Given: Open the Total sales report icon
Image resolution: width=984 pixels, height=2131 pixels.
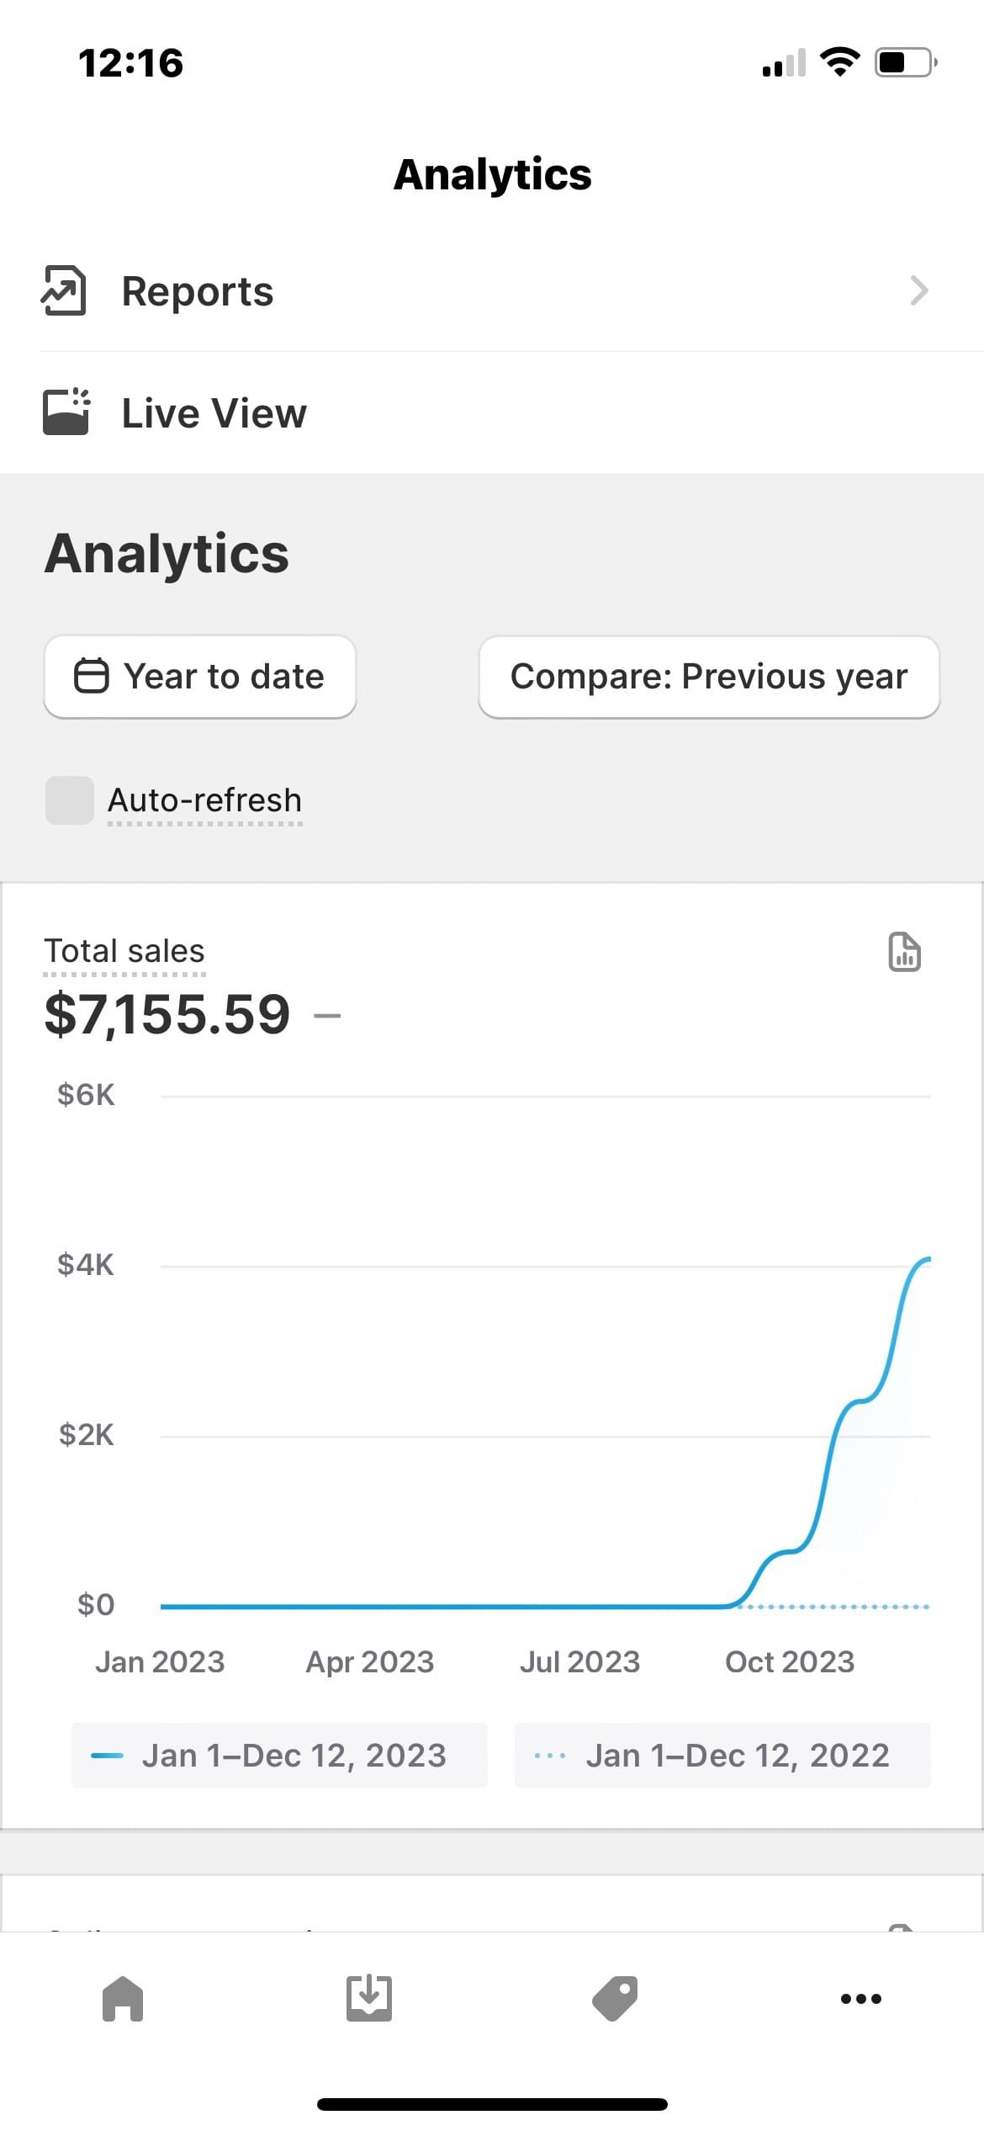Looking at the screenshot, I should 904,953.
